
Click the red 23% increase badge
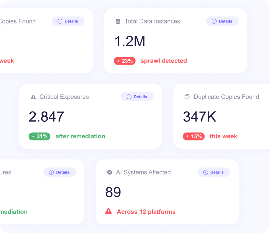[125, 61]
